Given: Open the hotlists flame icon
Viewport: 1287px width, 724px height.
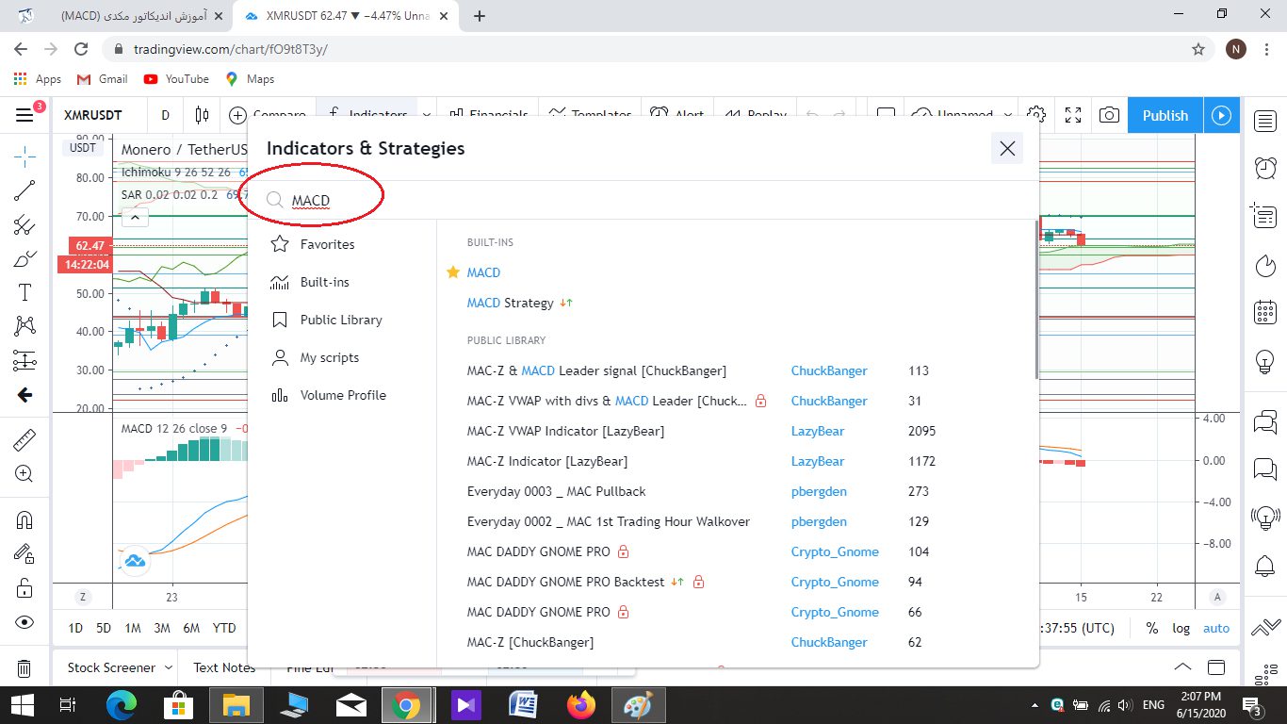Looking at the screenshot, I should [x=1264, y=264].
